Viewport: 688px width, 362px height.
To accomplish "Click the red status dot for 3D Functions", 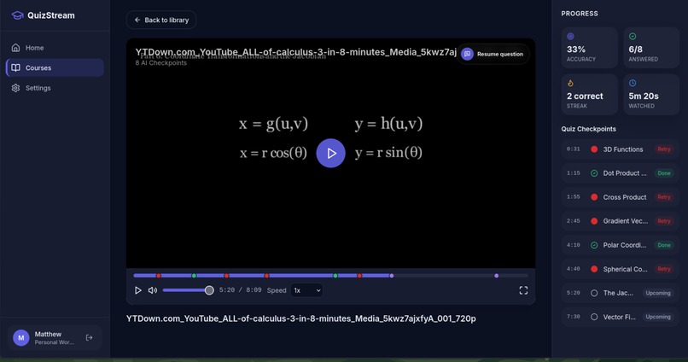I will (x=594, y=149).
